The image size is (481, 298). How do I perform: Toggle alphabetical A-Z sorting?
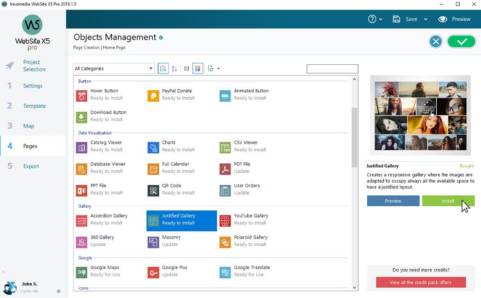[174, 68]
